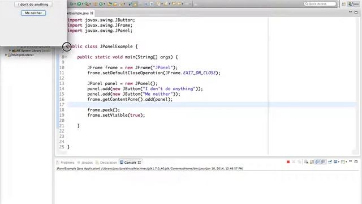Toggle Mark Occurrences in toolbar
This screenshot has width=362, height=204.
135,4
